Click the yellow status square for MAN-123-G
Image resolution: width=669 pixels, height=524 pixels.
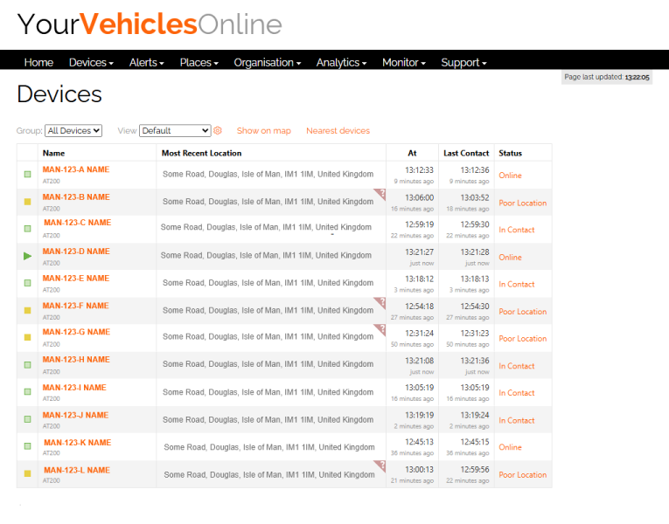(27, 338)
